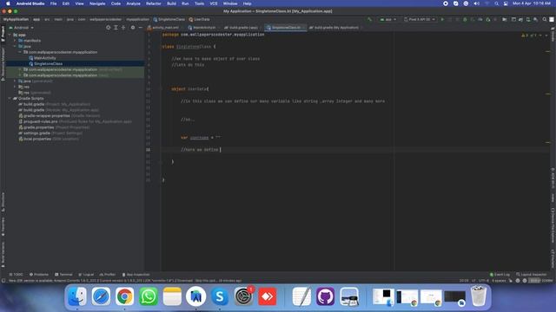Select MainActivity in project tree
The image size is (556, 312).
pos(43,58)
